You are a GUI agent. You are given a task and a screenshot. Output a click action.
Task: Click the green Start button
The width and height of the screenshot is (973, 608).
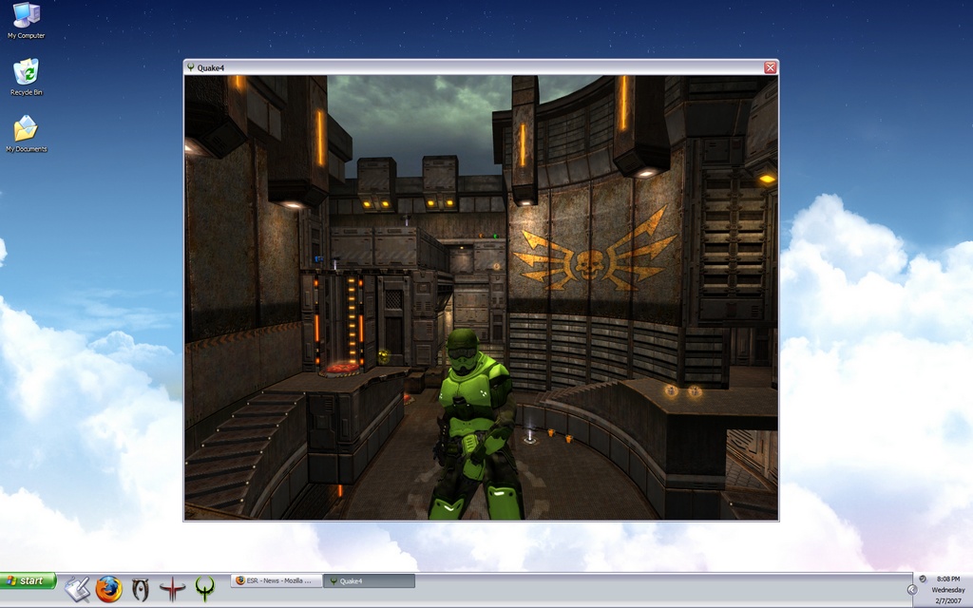coord(28,580)
